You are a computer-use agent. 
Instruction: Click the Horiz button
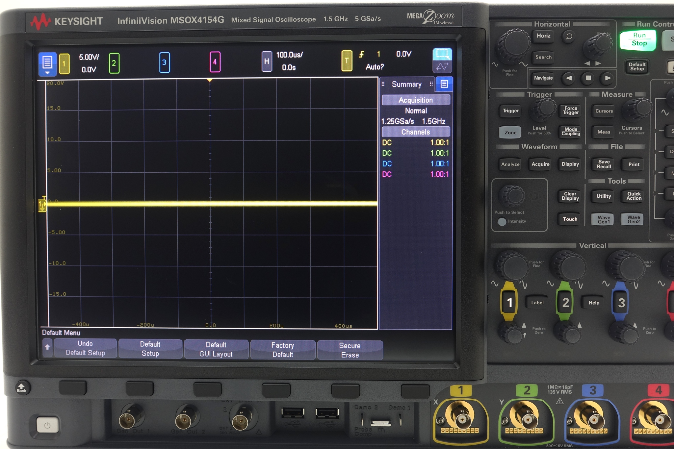pos(543,36)
